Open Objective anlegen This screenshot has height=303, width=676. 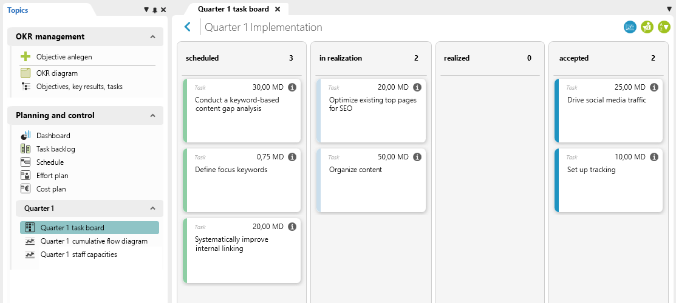click(64, 57)
